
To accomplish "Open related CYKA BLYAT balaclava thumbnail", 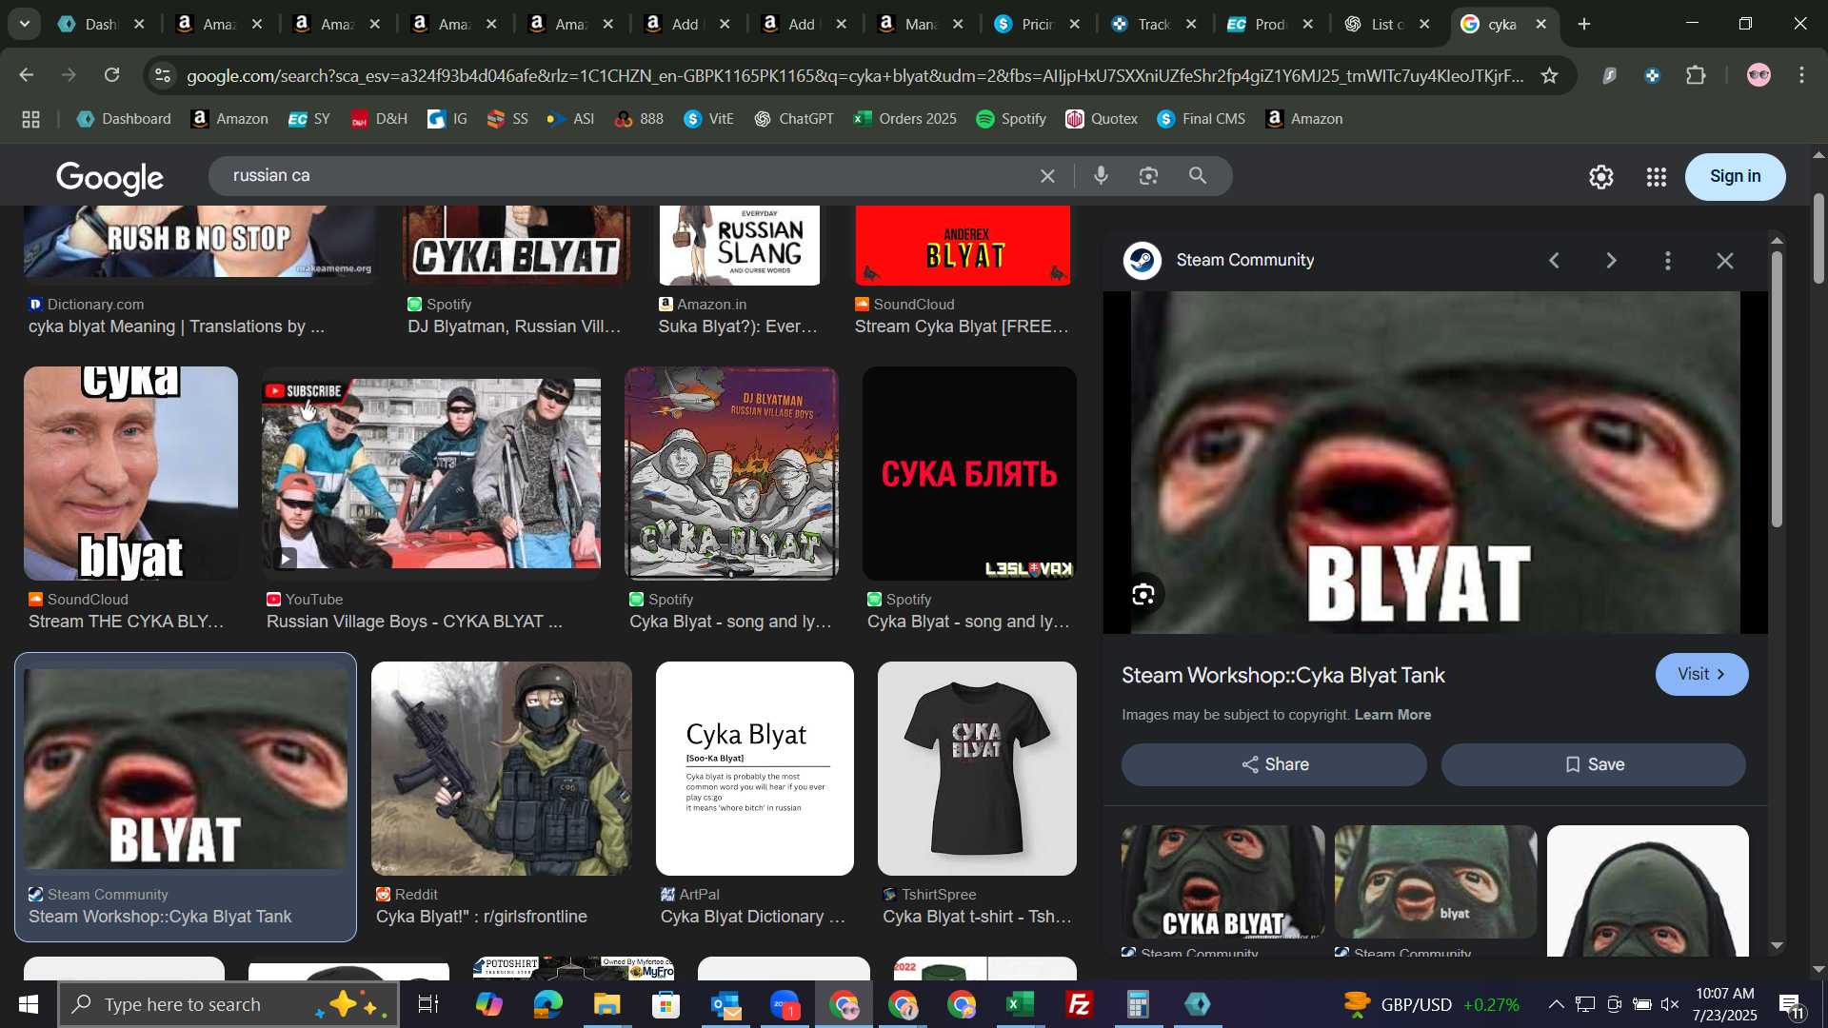I will coord(1222,882).
